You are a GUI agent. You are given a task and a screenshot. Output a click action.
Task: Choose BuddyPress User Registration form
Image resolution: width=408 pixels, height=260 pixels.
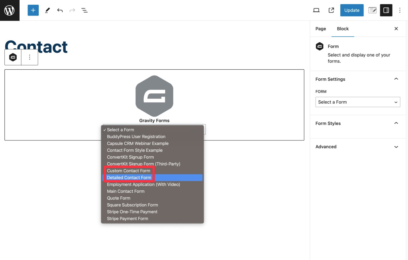point(152,137)
